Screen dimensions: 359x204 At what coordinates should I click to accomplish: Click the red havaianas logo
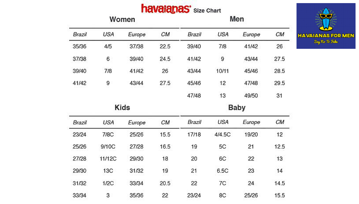pyautogui.click(x=166, y=9)
